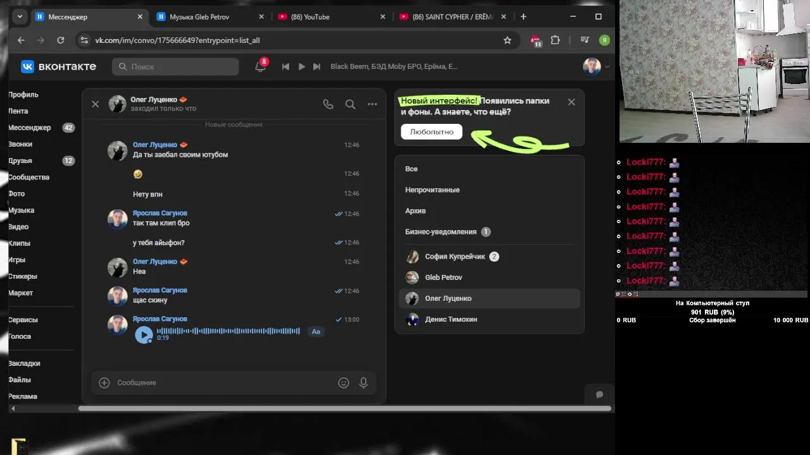Select the Бизнес-уведомления folder

pos(489,232)
